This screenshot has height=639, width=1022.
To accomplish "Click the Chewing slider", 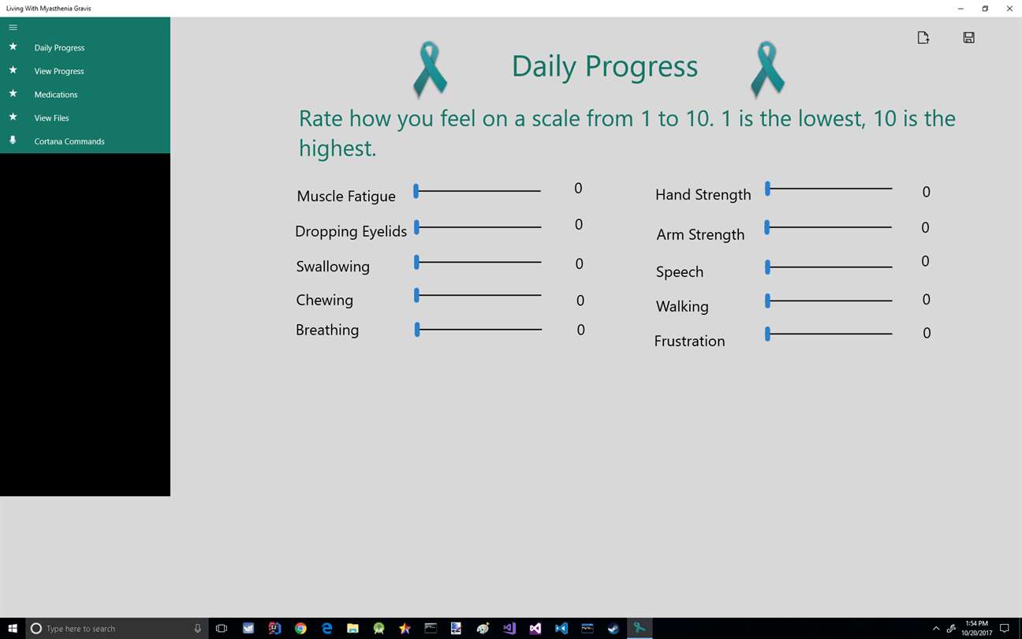I will pos(478,296).
